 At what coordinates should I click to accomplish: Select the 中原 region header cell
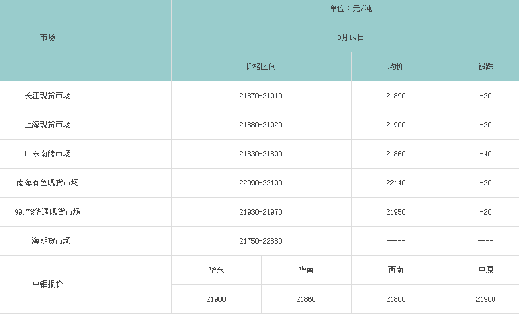pos(485,270)
